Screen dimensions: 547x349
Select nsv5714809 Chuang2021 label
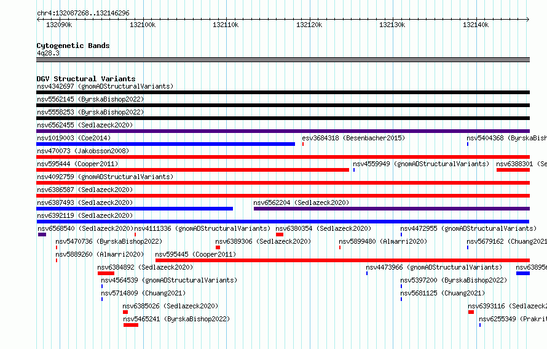(x=143, y=293)
